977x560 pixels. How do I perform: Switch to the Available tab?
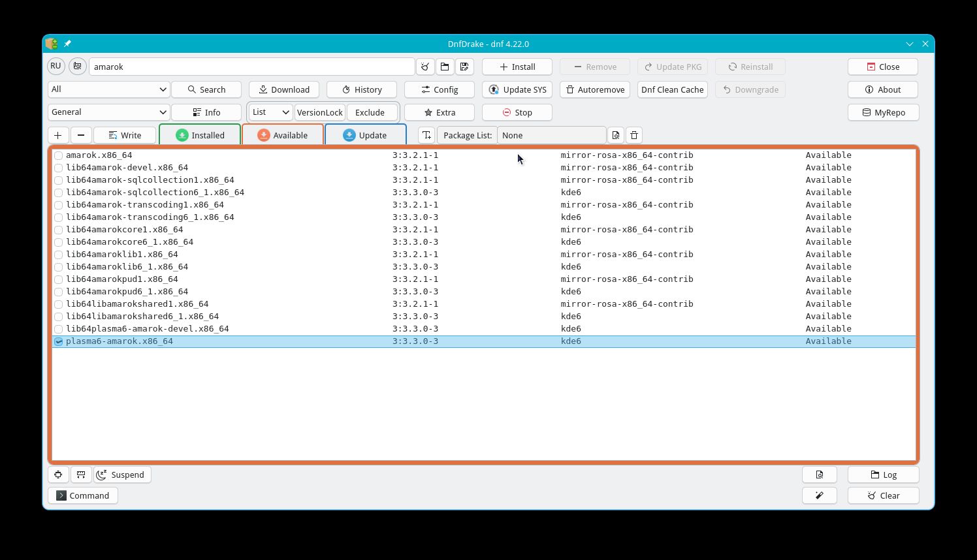pos(283,135)
